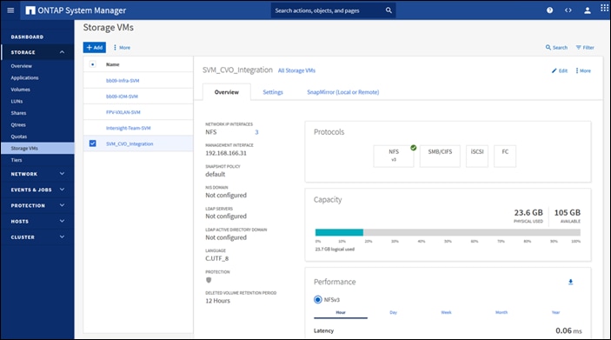Expand the Hosts section
The width and height of the screenshot is (611, 340).
pyautogui.click(x=62, y=221)
